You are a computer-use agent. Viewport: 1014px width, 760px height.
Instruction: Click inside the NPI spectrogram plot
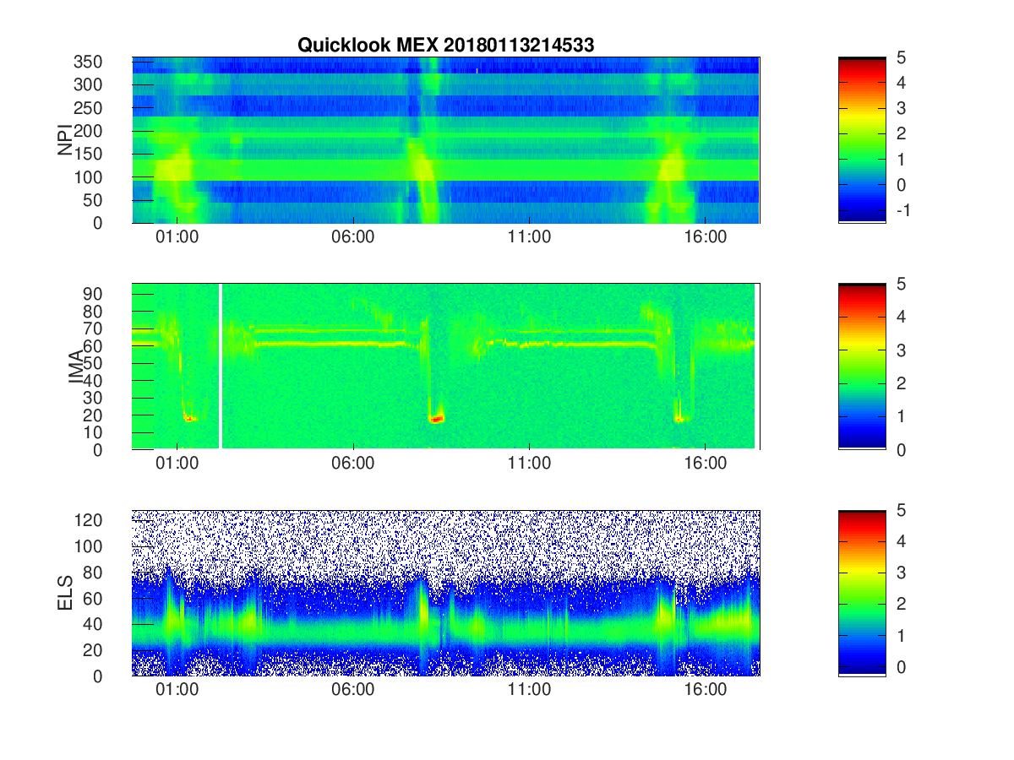pos(445,140)
